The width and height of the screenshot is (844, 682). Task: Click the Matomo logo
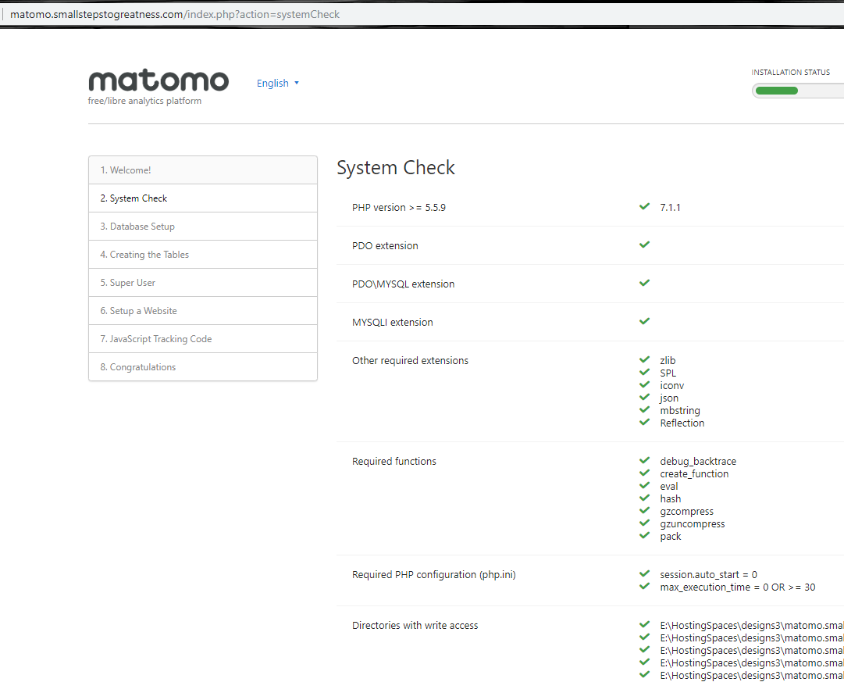pyautogui.click(x=158, y=80)
